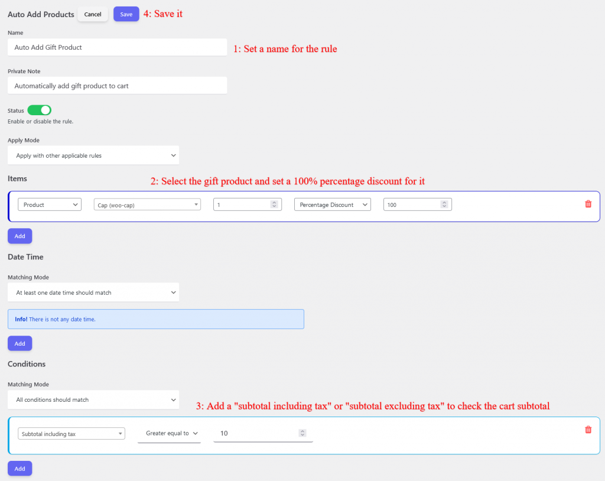Open the Percentage Discount type dropdown
This screenshot has width=605, height=481.
coord(332,204)
